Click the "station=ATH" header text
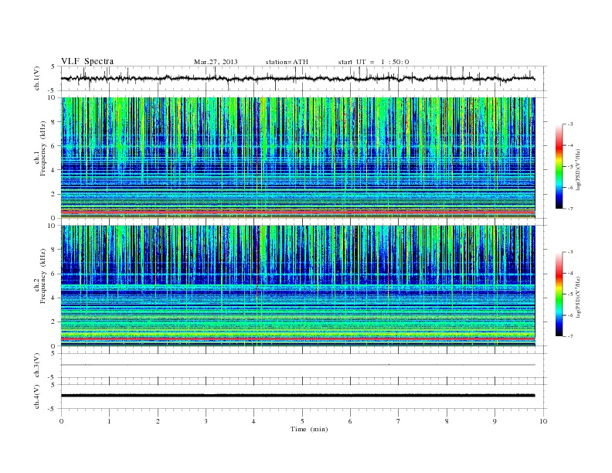The height and width of the screenshot is (473, 612). point(287,62)
